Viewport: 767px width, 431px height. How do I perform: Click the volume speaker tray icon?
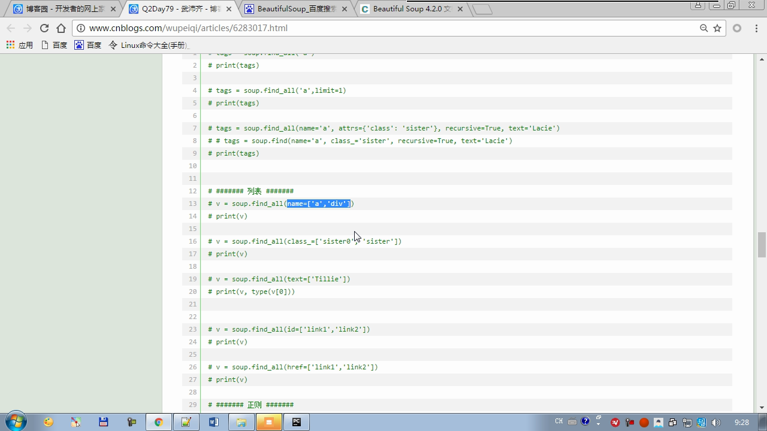pos(715,422)
